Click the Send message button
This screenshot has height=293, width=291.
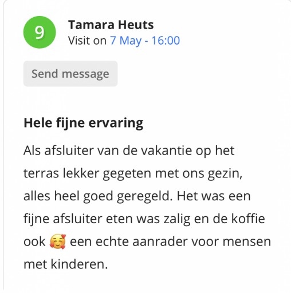pos(70,74)
